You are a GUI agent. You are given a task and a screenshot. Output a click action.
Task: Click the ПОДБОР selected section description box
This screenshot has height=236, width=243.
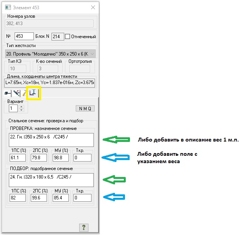[50, 180]
